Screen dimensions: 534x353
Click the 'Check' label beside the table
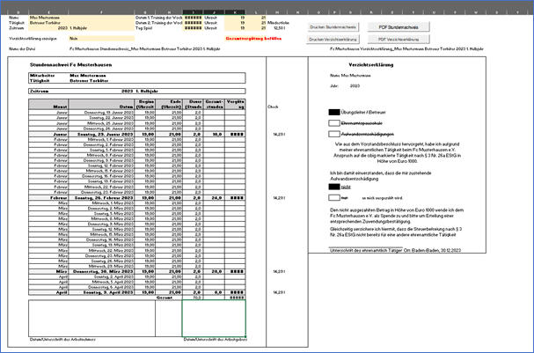tap(273, 107)
